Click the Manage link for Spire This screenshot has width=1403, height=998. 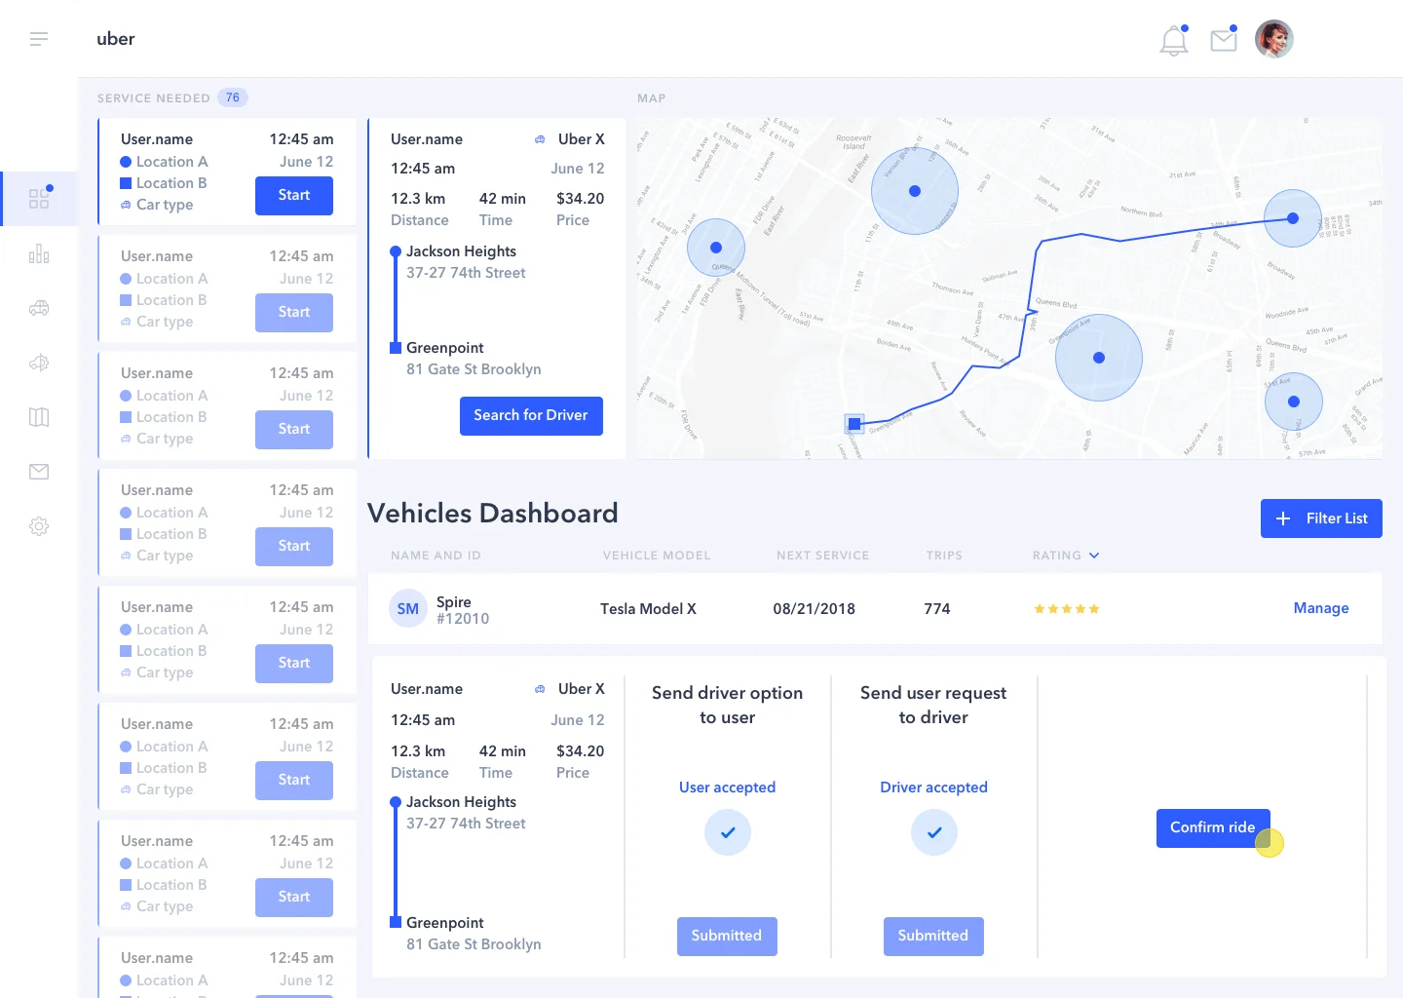click(x=1321, y=608)
